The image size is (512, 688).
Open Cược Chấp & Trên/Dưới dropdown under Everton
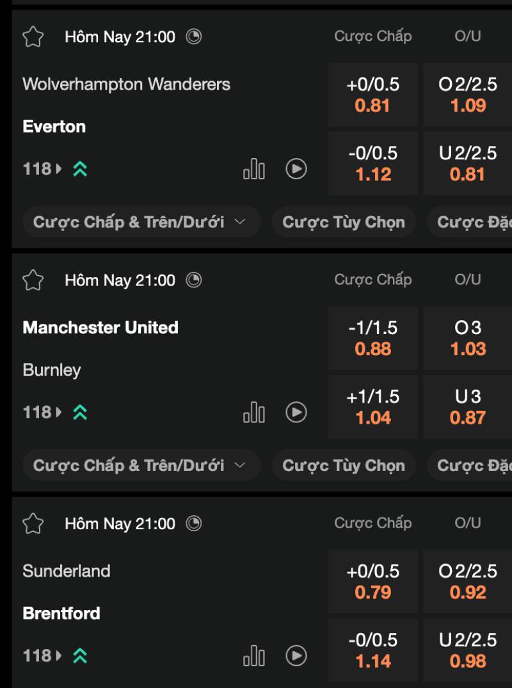pyautogui.click(x=141, y=222)
